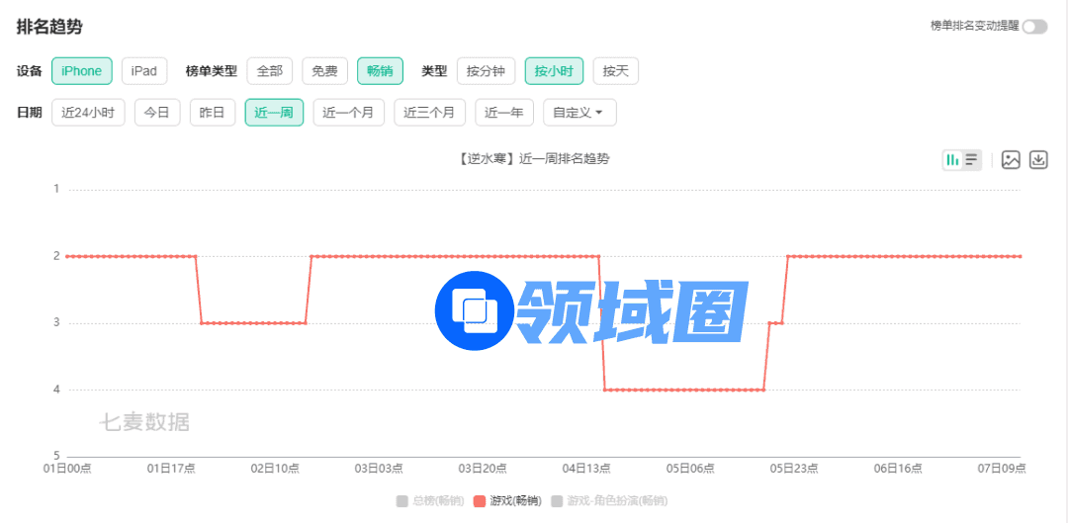Choose 全部 chart type

[x=270, y=71]
